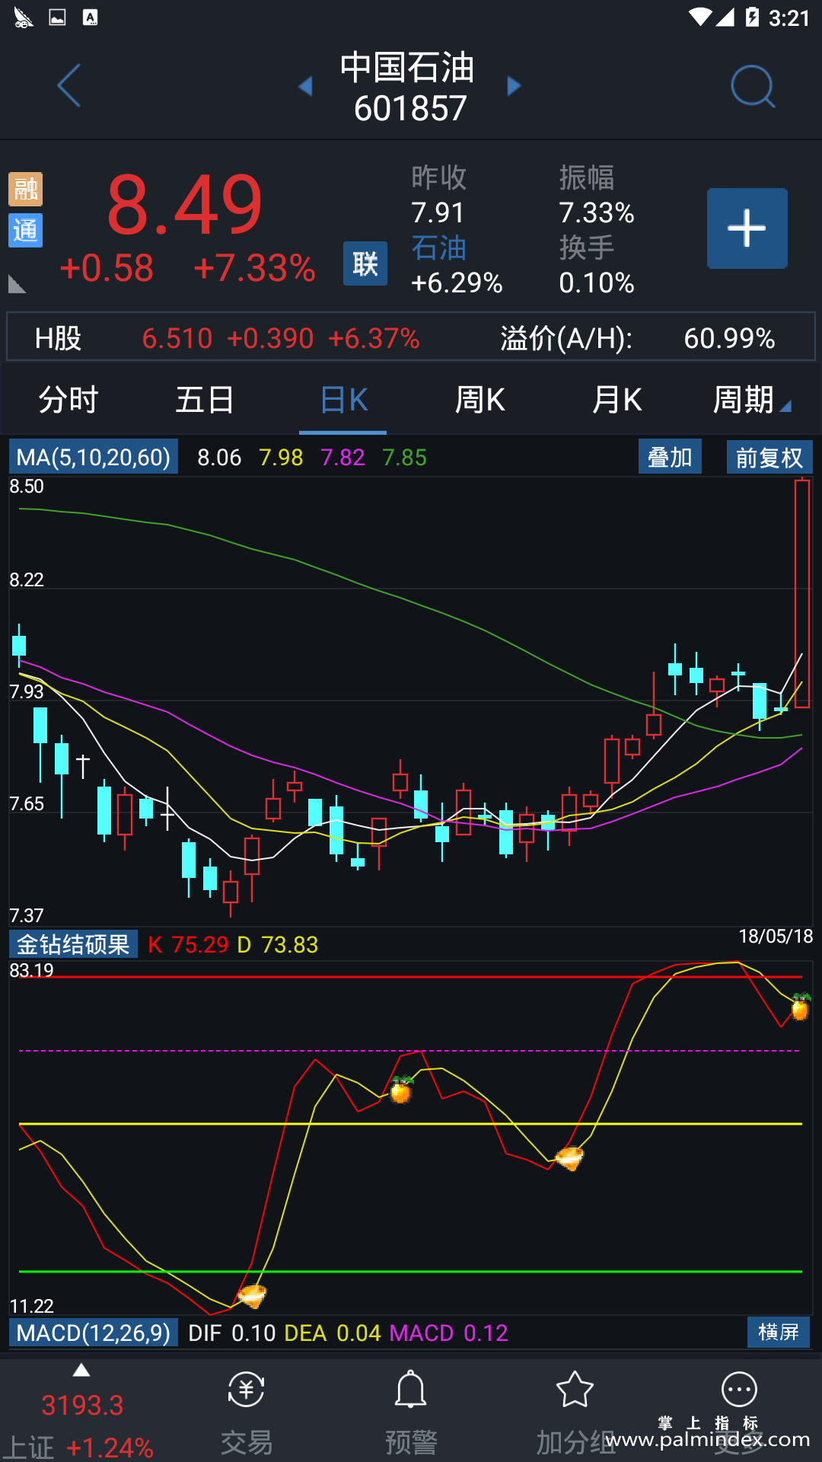Tap the 换手 value 0.10%
This screenshot has width=822, height=1462.
pyautogui.click(x=597, y=283)
